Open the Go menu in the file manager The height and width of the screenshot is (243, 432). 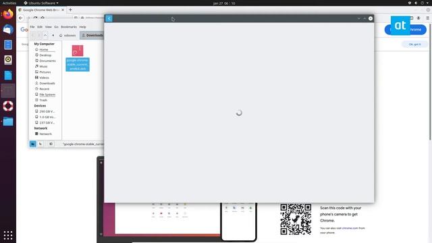click(56, 27)
